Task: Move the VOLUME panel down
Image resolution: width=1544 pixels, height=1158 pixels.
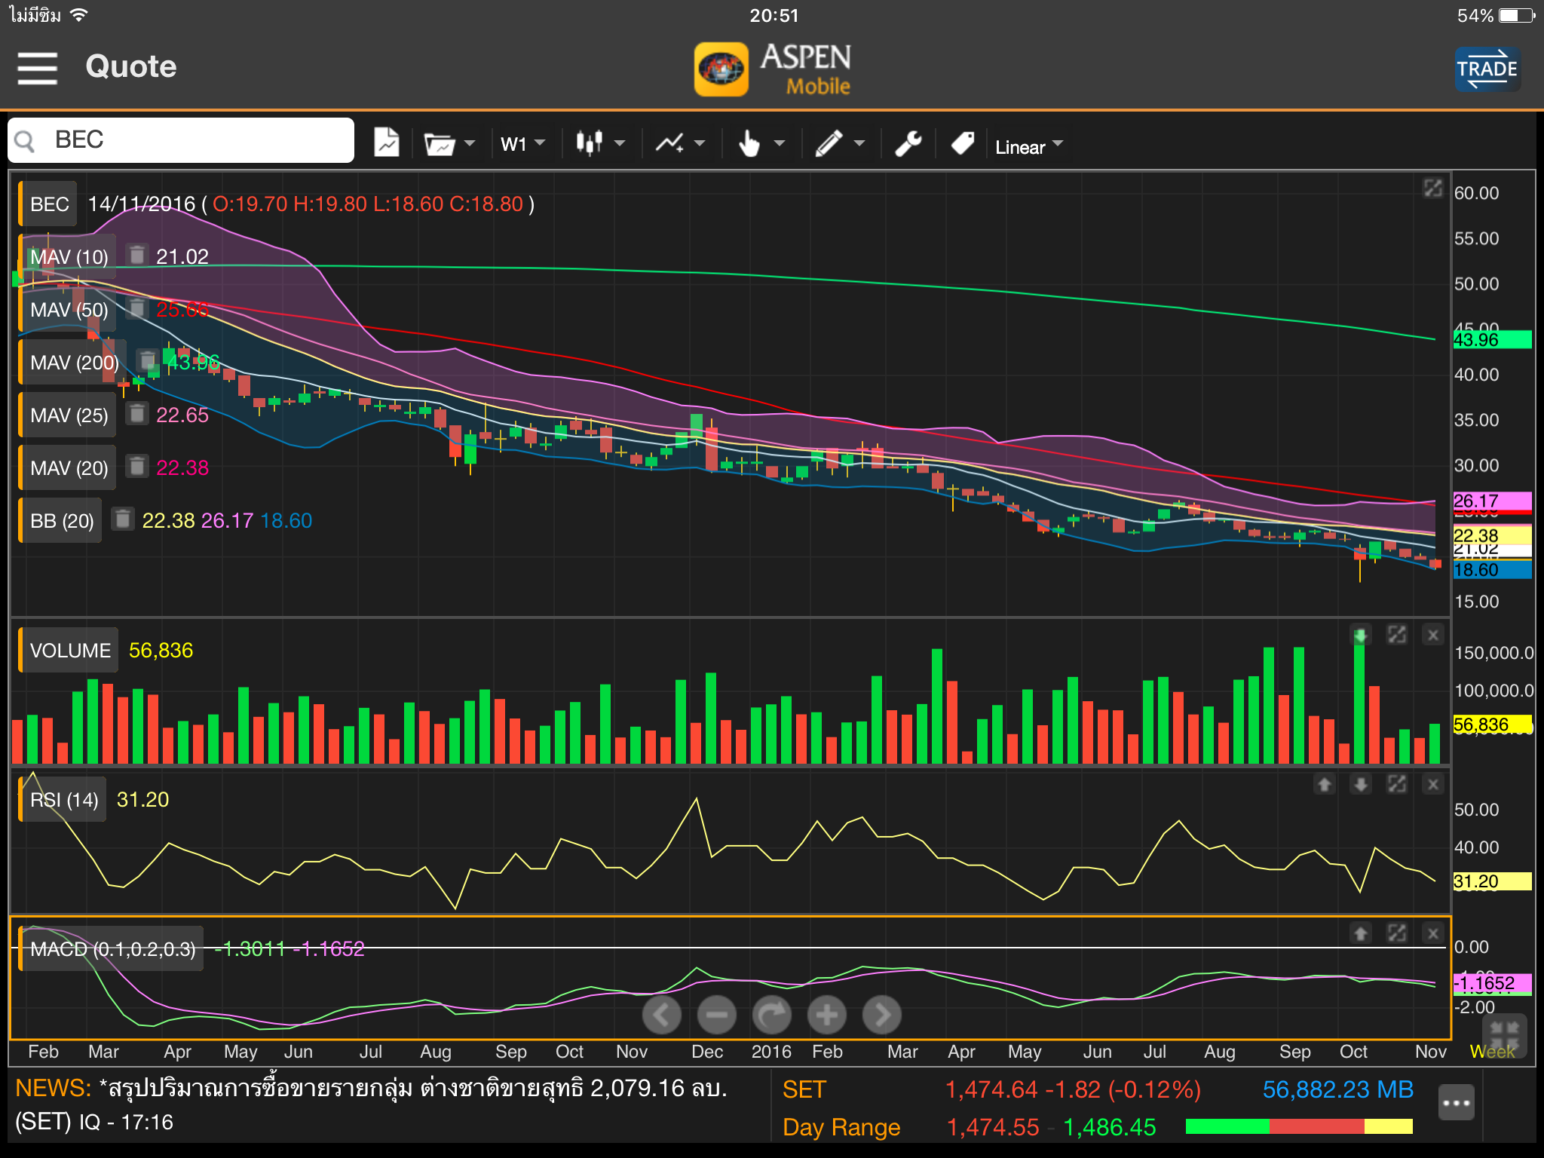Action: [x=1360, y=636]
